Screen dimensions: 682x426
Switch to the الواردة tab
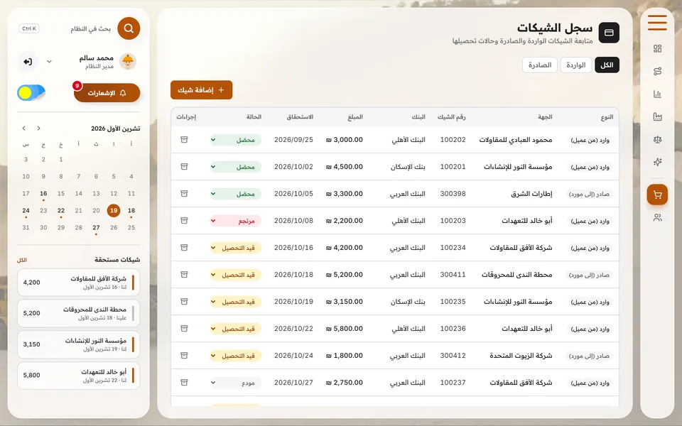click(576, 65)
